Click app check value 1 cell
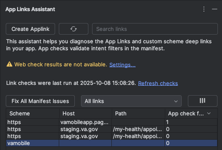 (x=191, y=122)
